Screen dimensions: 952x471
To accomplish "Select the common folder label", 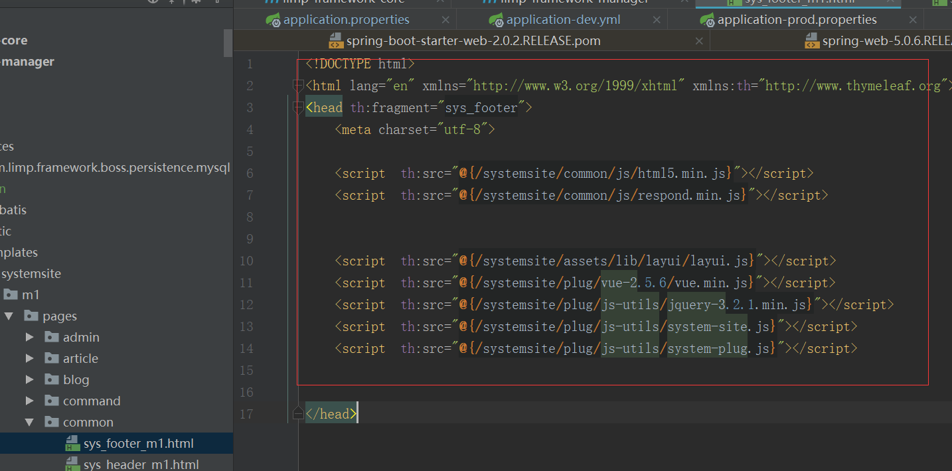I will coord(88,422).
